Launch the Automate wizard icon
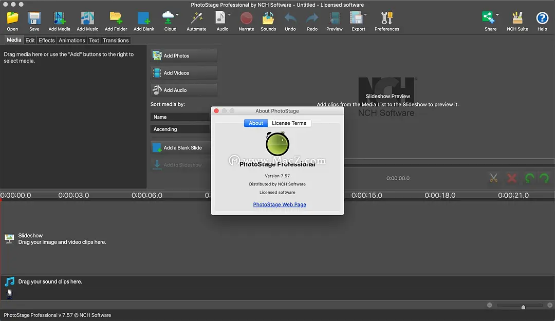This screenshot has height=321, width=555. click(x=196, y=18)
